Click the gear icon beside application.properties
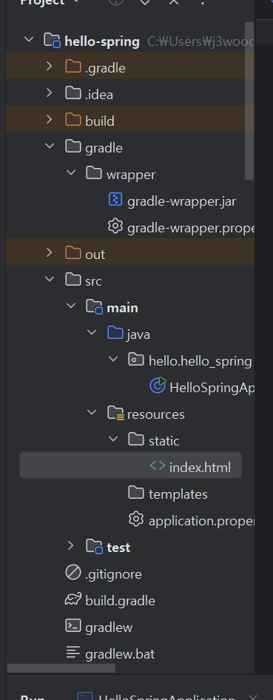 pyautogui.click(x=136, y=519)
